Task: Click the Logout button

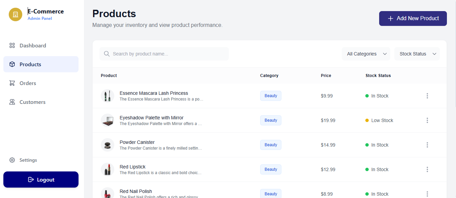Action: point(41,180)
